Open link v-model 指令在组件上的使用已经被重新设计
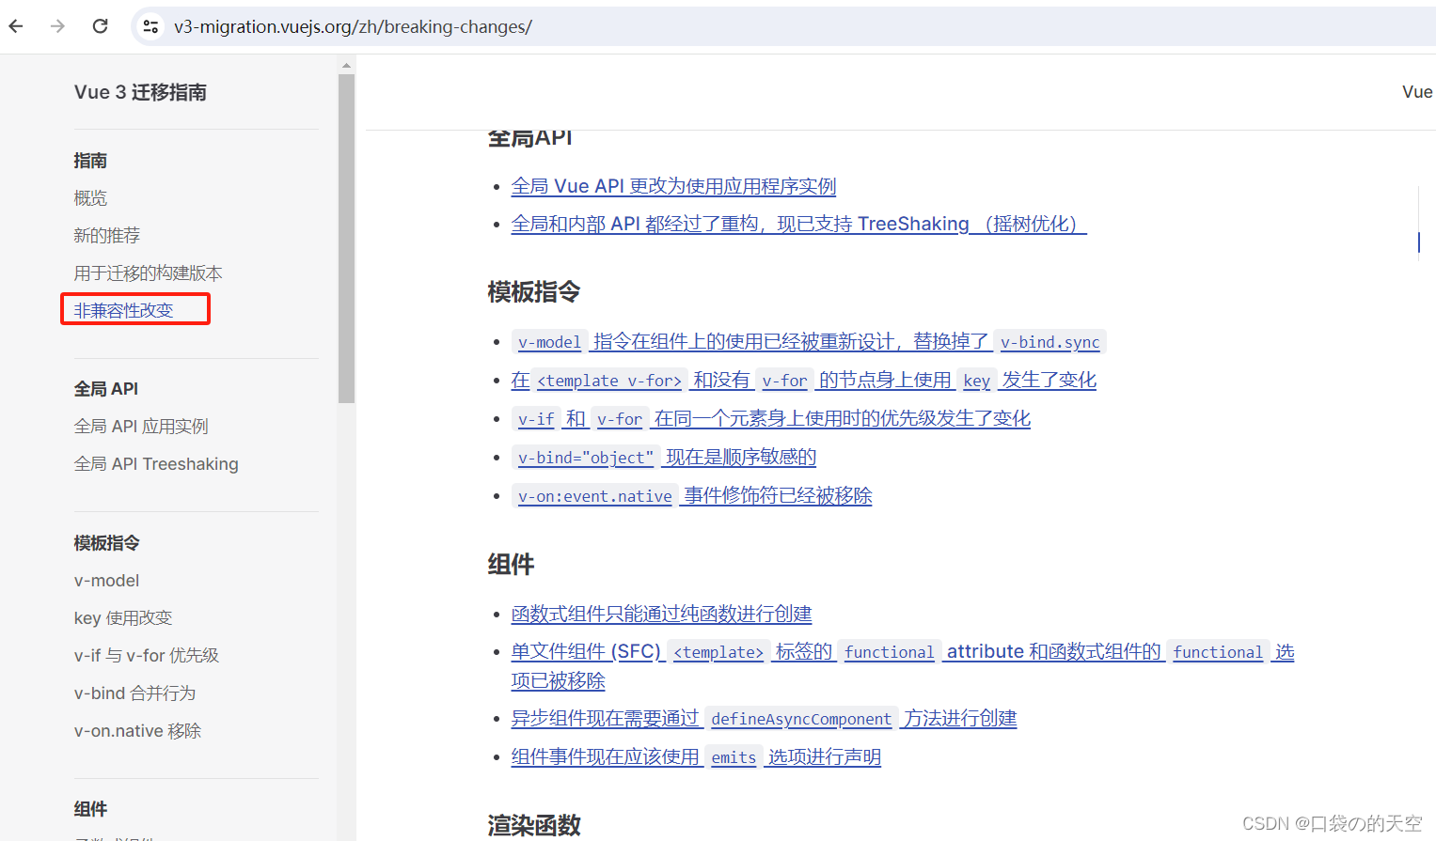 click(x=809, y=342)
